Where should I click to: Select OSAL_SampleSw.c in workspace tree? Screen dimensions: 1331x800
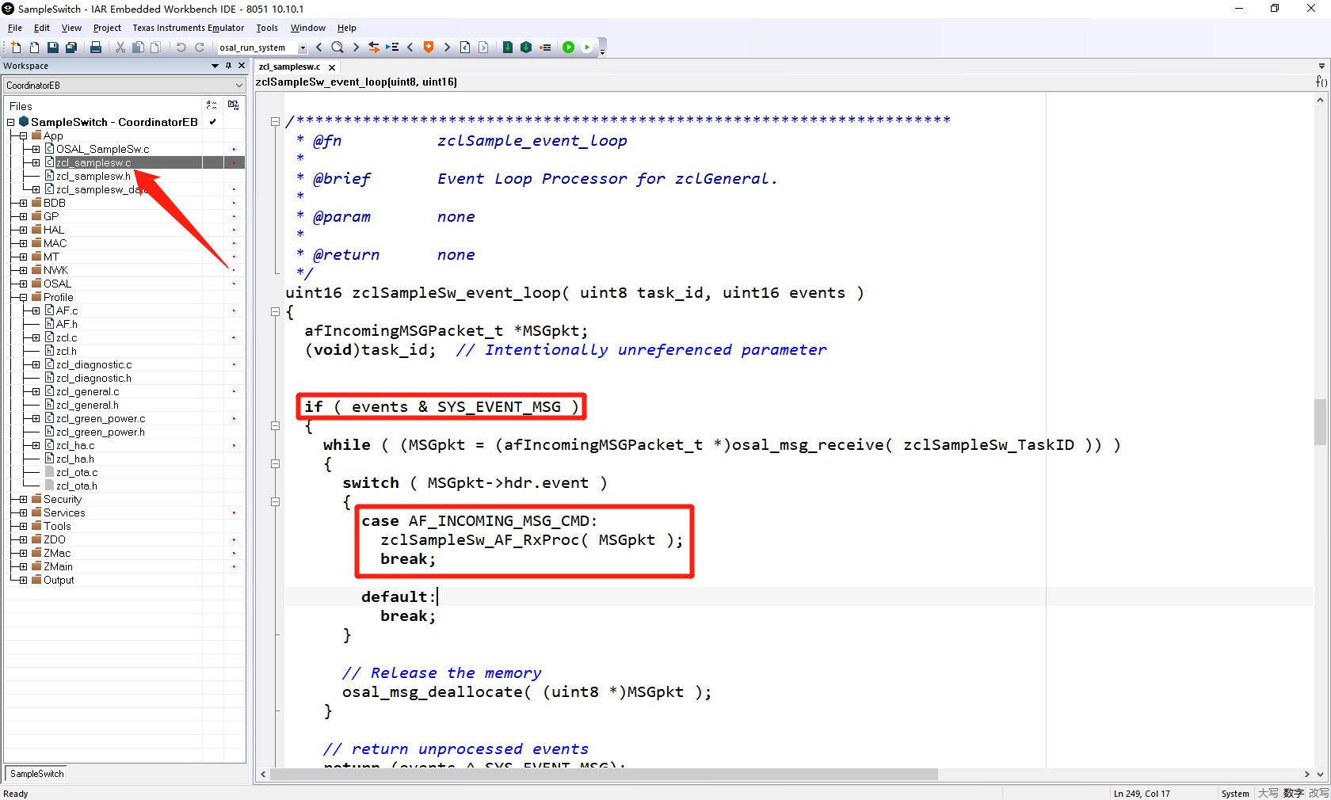pos(102,150)
